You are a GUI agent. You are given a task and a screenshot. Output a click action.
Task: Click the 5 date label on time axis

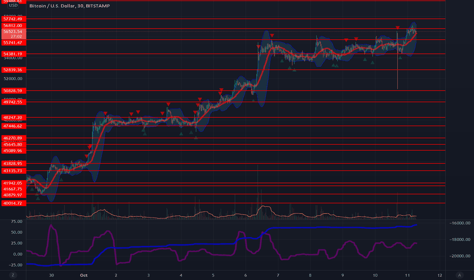point(213,275)
